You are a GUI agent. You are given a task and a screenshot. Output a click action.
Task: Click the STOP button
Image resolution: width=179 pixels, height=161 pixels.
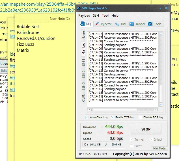(x=146, y=129)
